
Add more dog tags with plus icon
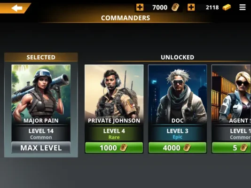[140, 8]
